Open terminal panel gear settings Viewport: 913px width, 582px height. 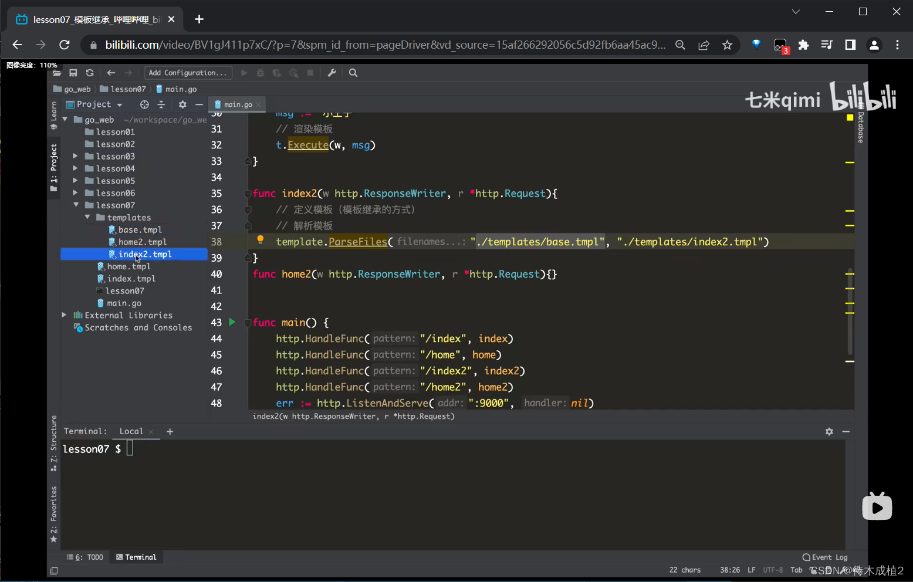[x=829, y=431]
